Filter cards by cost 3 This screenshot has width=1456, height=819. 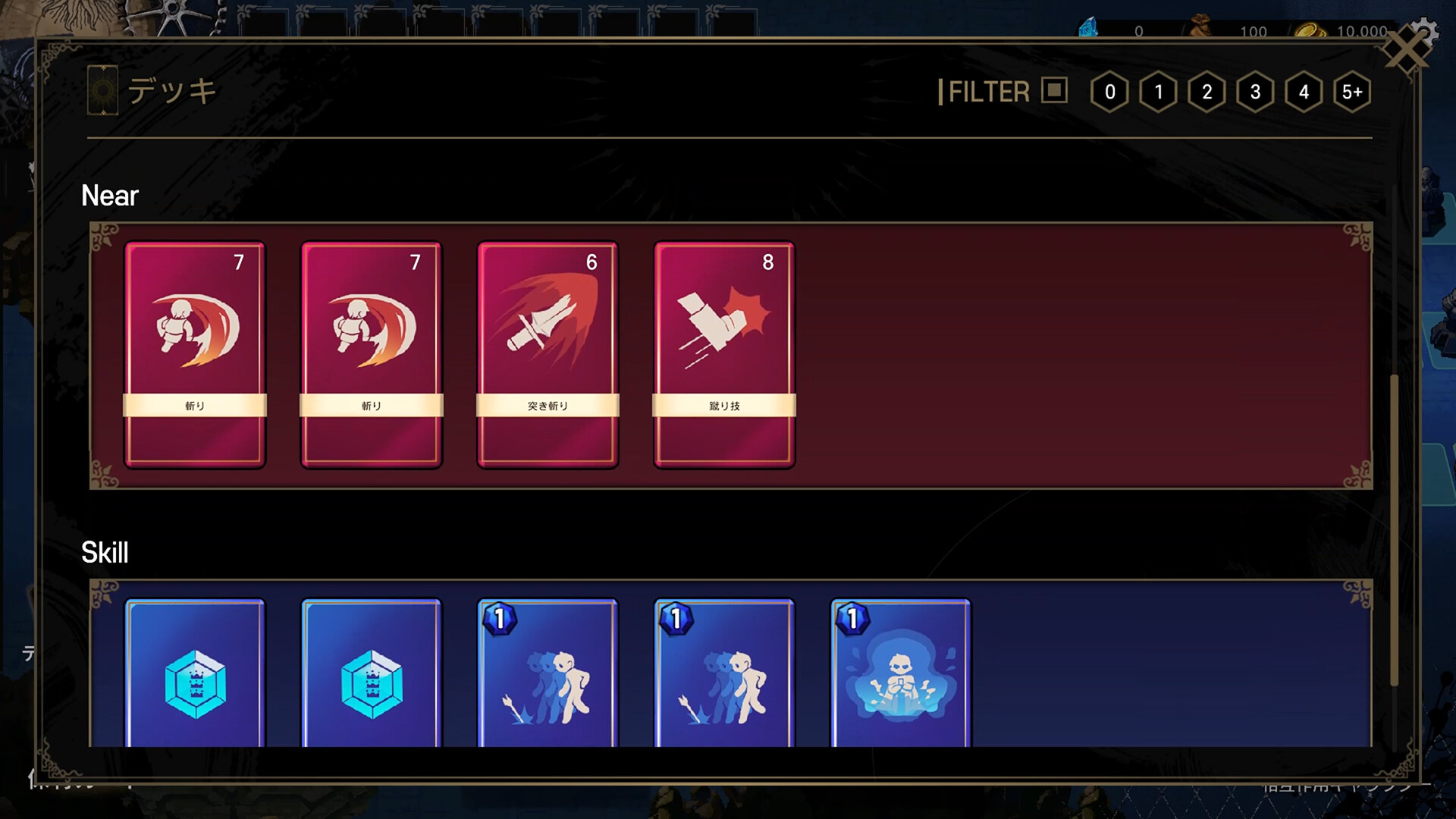[1255, 92]
